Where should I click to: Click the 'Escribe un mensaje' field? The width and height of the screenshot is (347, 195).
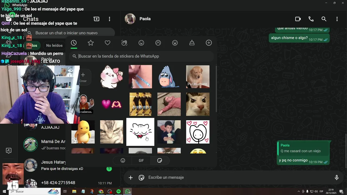[239, 177]
